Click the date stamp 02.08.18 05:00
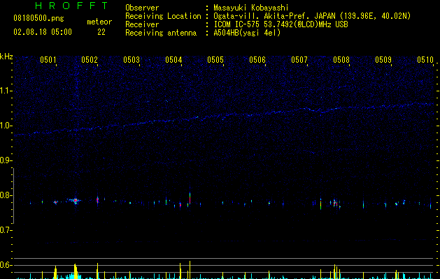Screen dimensions: 440x279 point(43,32)
